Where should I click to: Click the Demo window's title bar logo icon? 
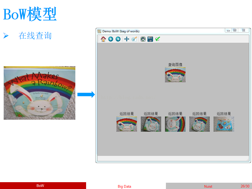(99, 31)
